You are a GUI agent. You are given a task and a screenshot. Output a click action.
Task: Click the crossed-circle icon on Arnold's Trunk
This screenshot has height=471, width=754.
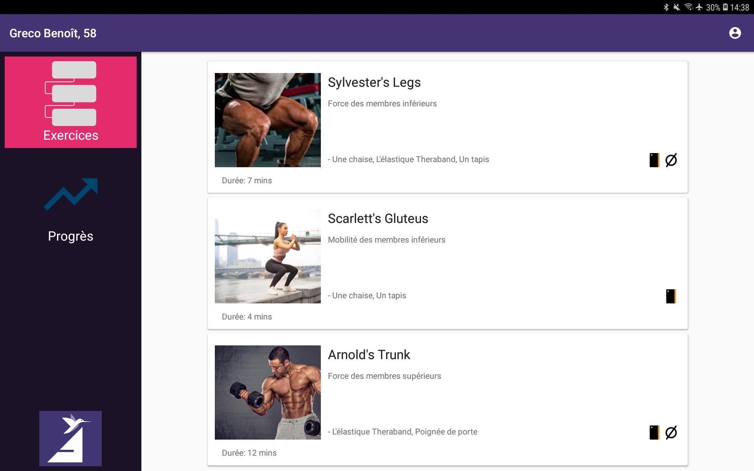(x=671, y=433)
